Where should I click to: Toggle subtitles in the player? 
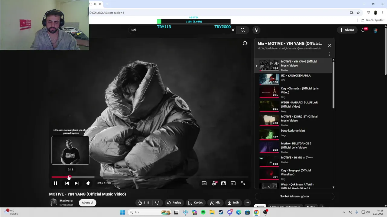(204, 183)
